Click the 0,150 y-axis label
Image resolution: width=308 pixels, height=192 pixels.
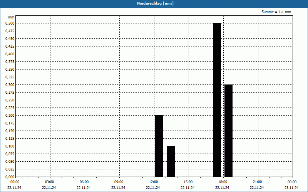(x=10, y=131)
